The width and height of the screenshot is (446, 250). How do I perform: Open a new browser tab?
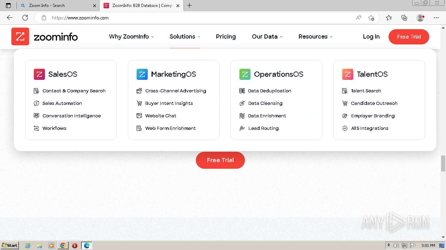coord(189,6)
